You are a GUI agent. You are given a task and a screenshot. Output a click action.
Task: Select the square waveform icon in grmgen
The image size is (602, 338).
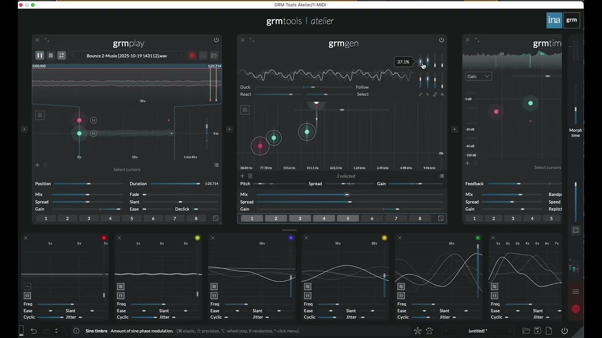click(435, 94)
